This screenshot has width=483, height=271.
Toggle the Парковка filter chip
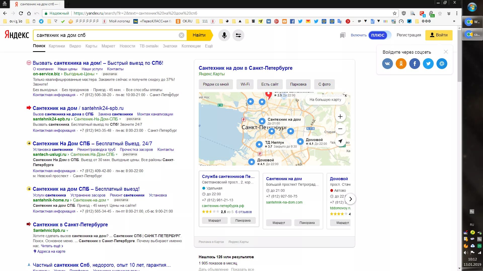click(x=298, y=84)
